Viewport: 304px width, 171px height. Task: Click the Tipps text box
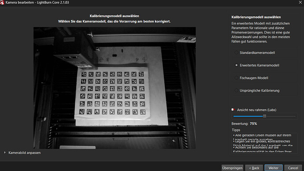click(x=265, y=143)
